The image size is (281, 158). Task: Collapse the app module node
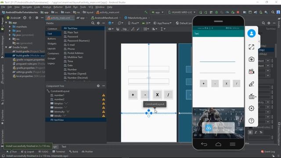pyautogui.click(x=6, y=23)
